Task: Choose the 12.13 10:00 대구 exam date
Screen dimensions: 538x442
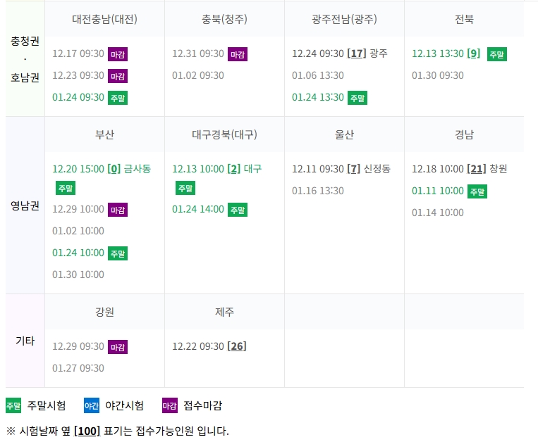Action: tap(216, 169)
